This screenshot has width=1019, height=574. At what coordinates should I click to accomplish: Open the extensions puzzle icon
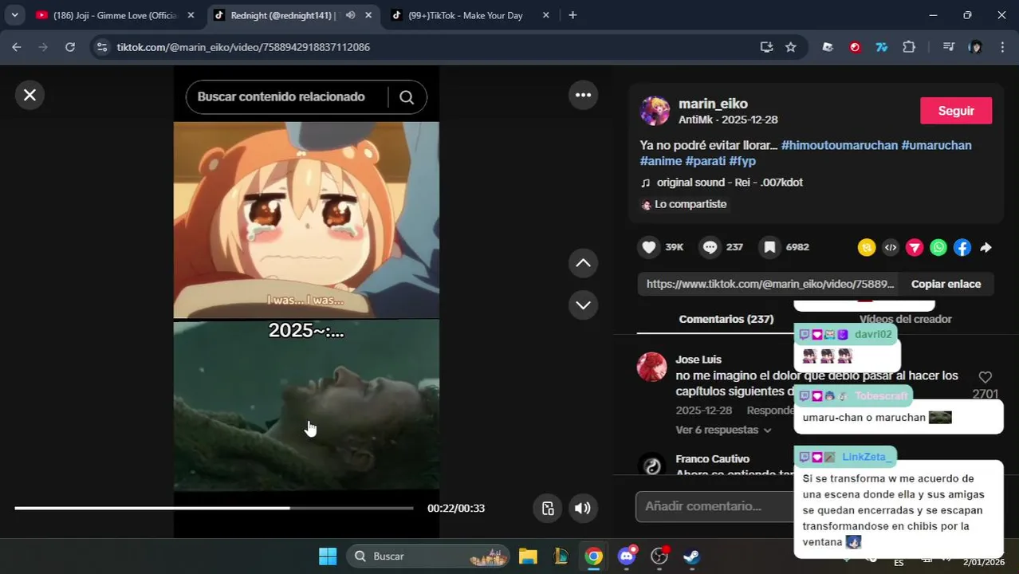pos(909,47)
